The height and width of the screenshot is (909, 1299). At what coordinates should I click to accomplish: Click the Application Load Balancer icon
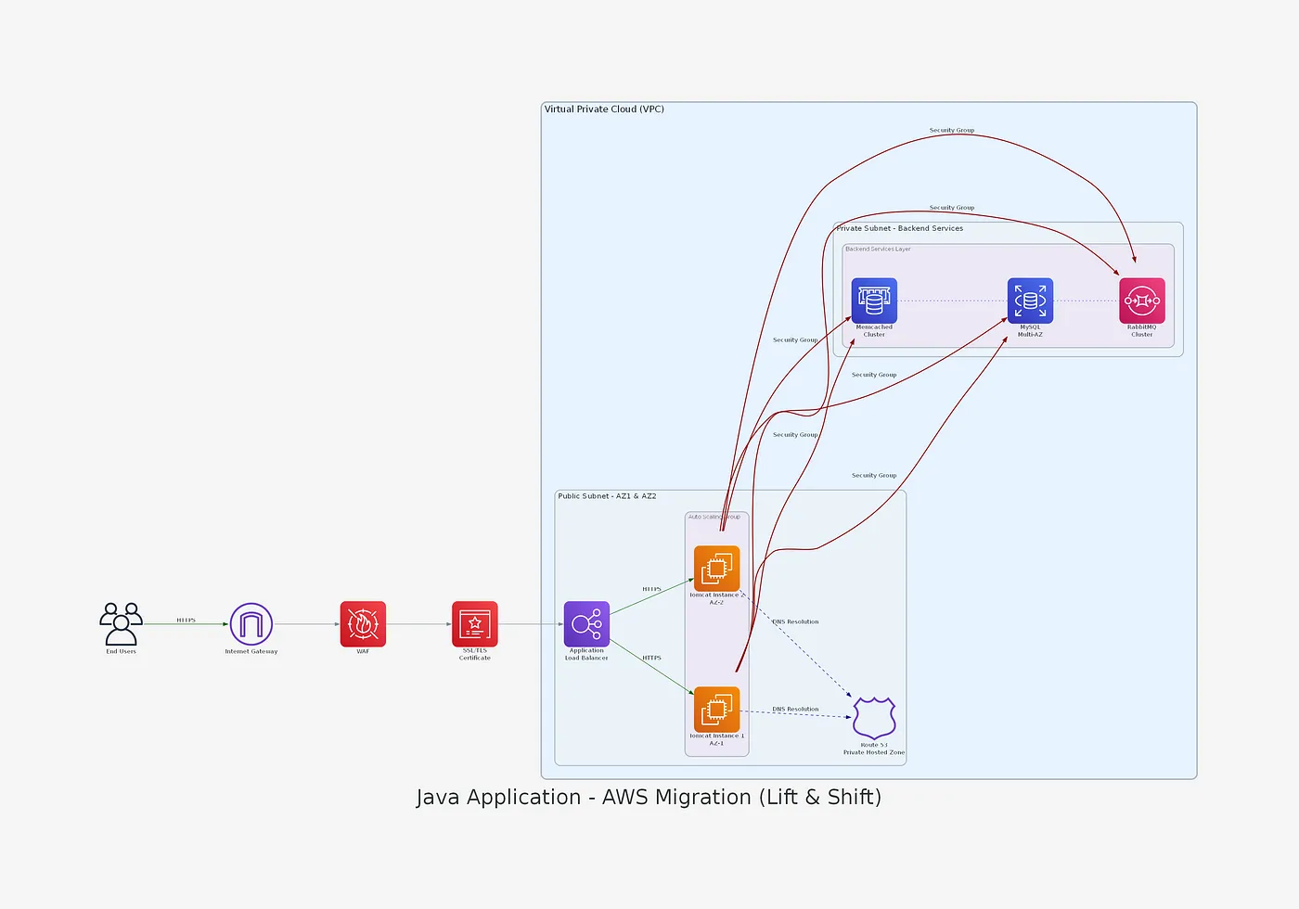click(x=586, y=624)
